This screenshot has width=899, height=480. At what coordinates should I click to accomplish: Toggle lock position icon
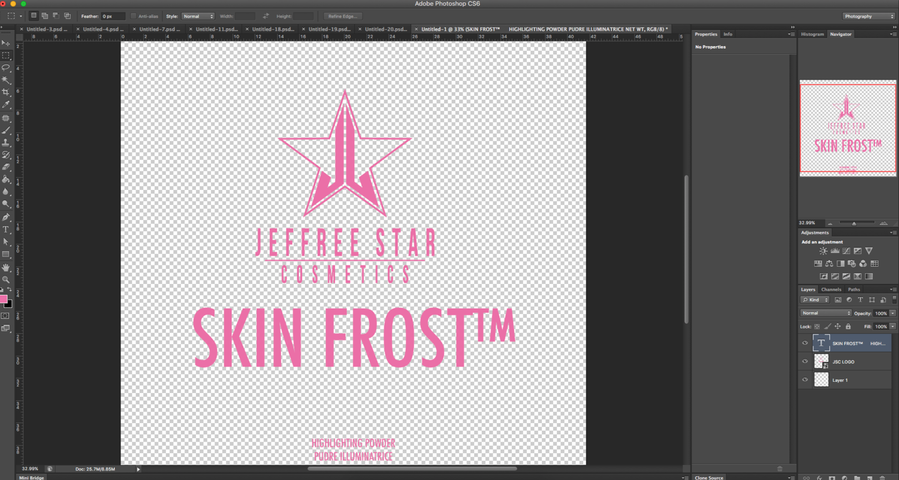coord(838,327)
